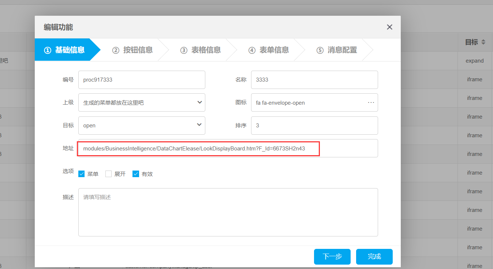493x269 pixels.
Task: Uncheck the 有效 checkbox
Action: (136, 174)
